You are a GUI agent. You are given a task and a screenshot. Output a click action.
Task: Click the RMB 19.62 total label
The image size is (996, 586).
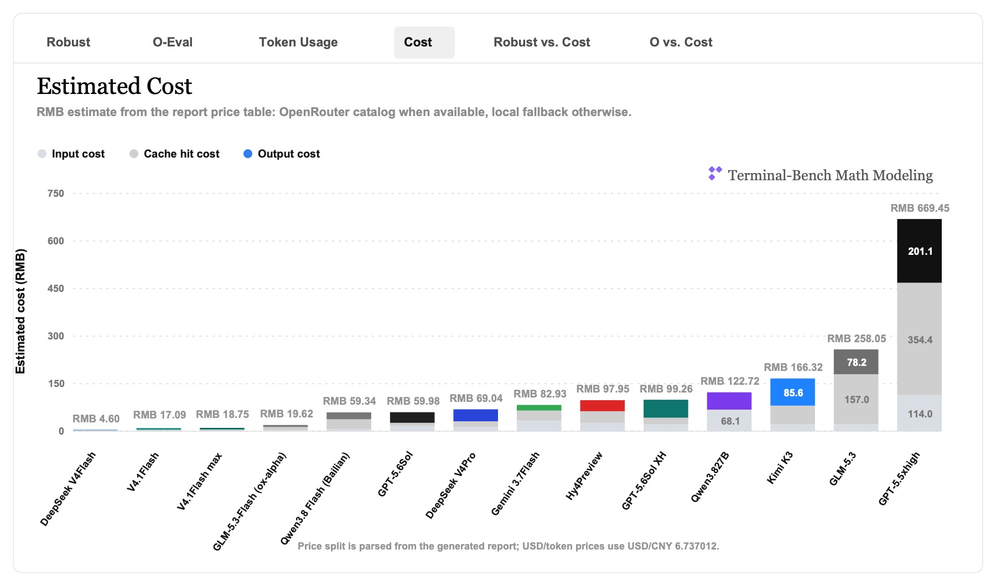point(287,414)
